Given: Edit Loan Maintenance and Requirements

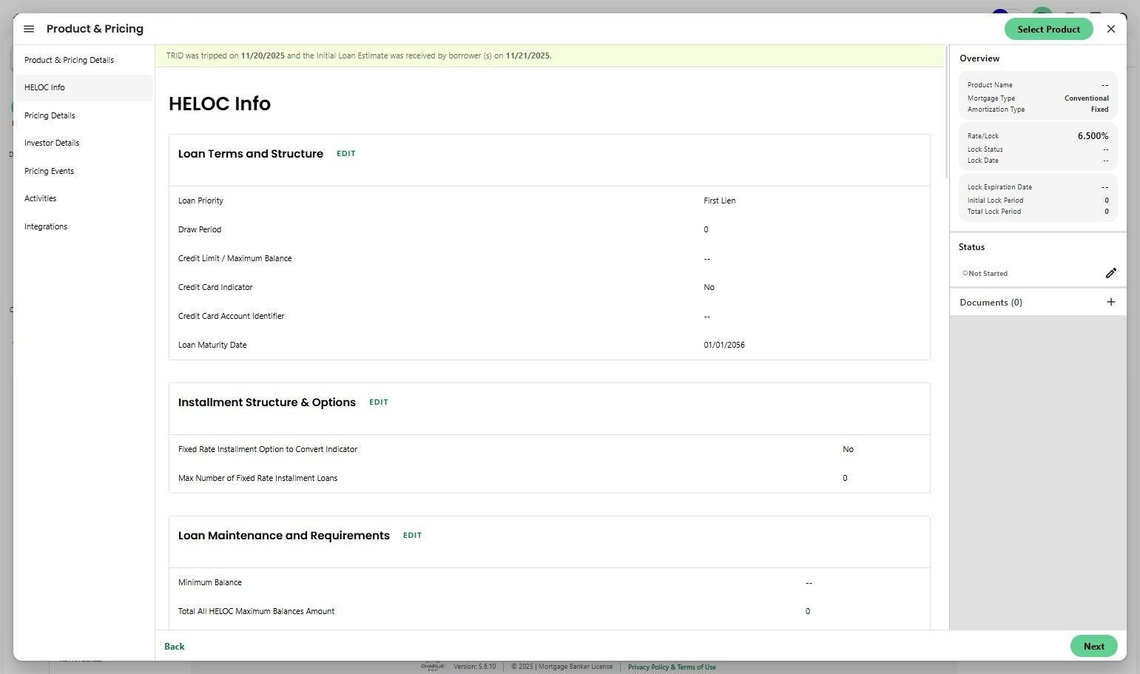Looking at the screenshot, I should [x=412, y=536].
